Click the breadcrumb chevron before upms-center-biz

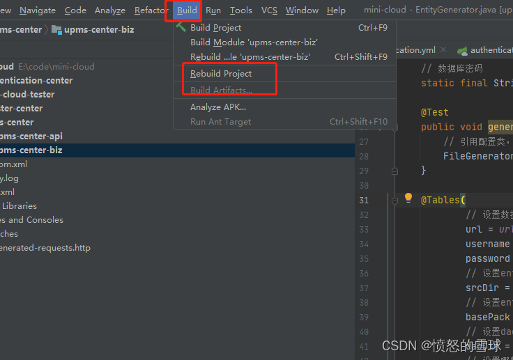tap(47, 30)
